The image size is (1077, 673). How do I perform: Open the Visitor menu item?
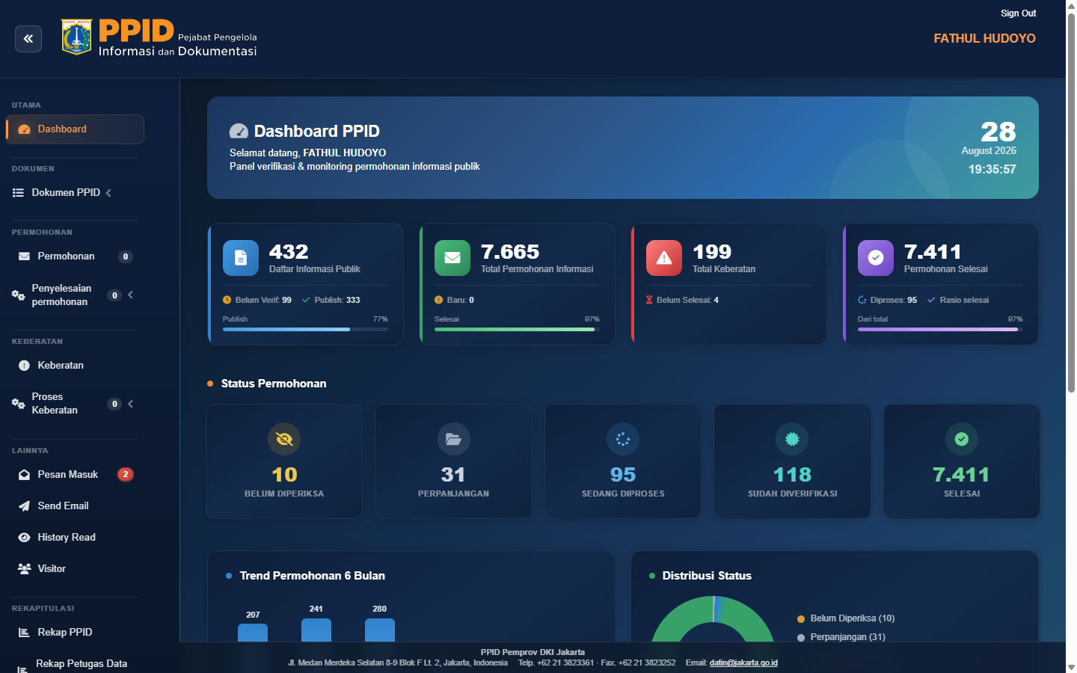[75, 569]
